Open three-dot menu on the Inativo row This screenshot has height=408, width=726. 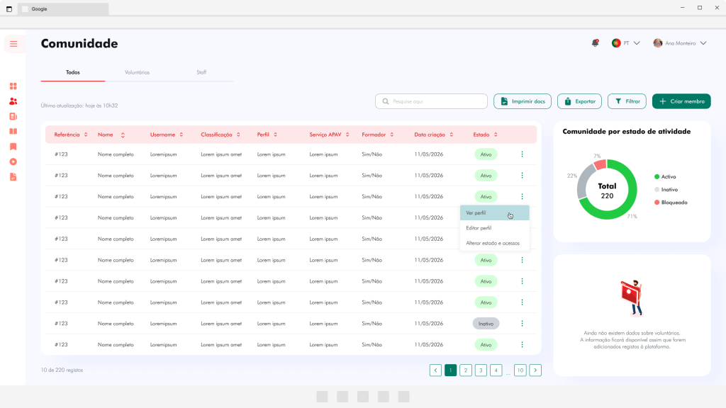522,323
